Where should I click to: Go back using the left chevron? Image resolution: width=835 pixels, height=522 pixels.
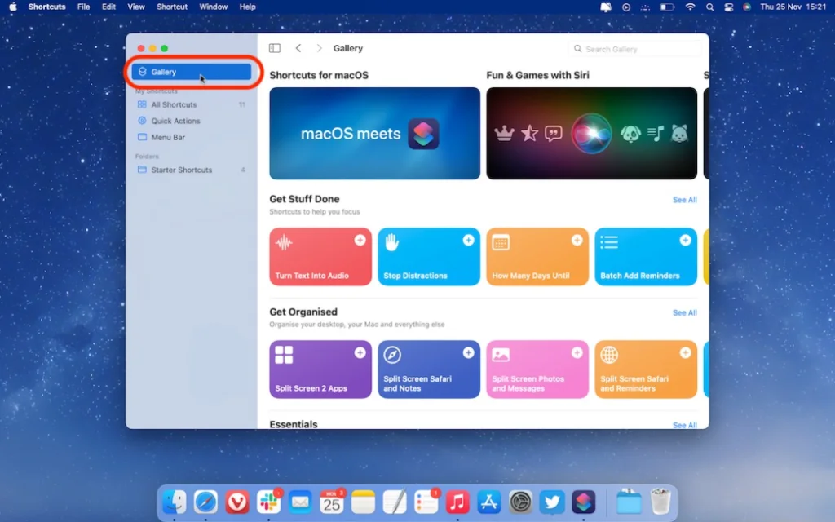298,48
